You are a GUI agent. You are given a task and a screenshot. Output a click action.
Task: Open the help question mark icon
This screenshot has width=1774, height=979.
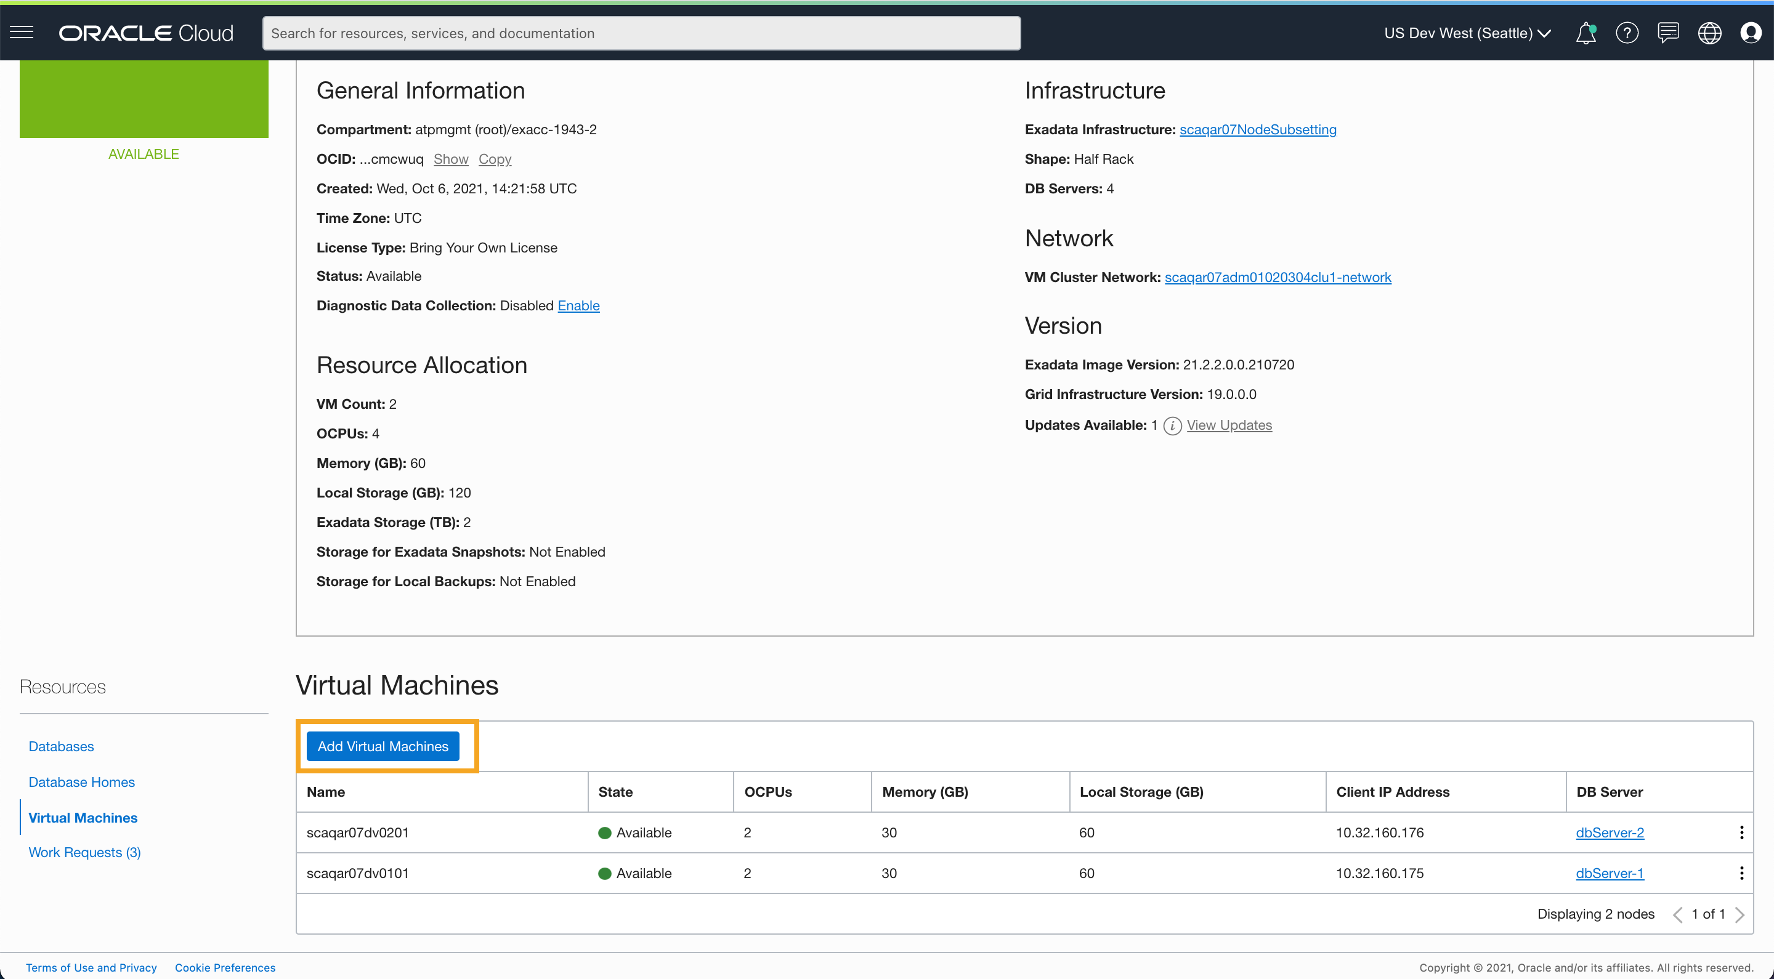tap(1627, 33)
